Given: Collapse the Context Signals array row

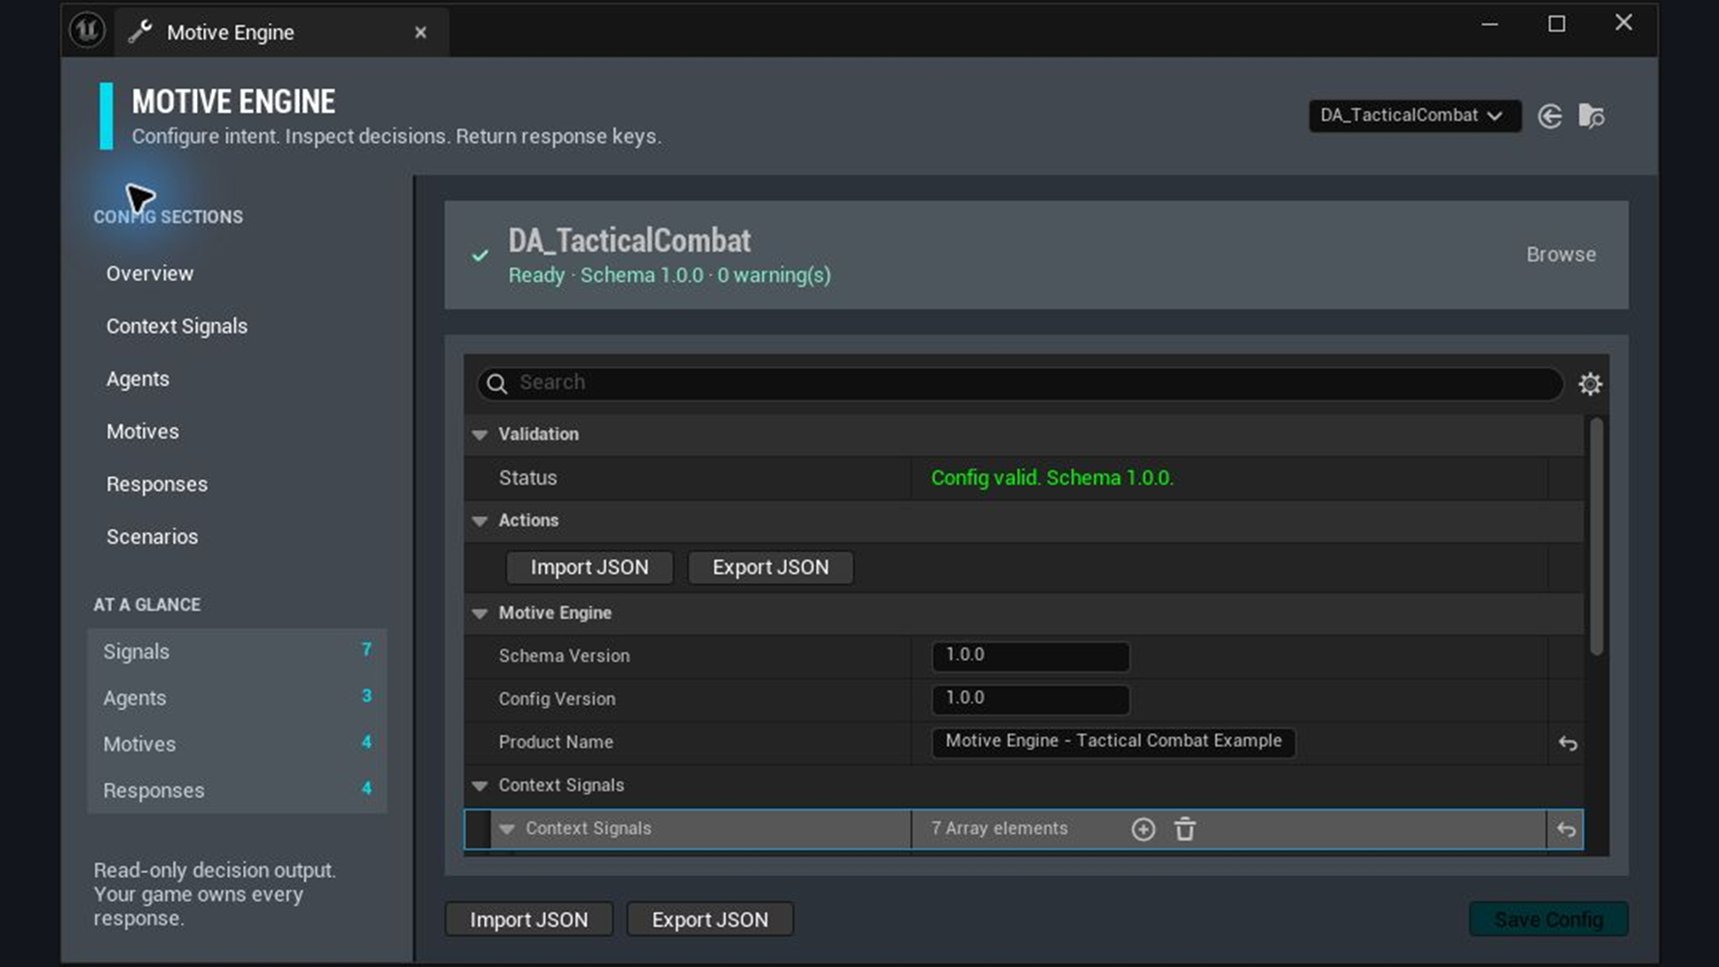Looking at the screenshot, I should click(507, 829).
